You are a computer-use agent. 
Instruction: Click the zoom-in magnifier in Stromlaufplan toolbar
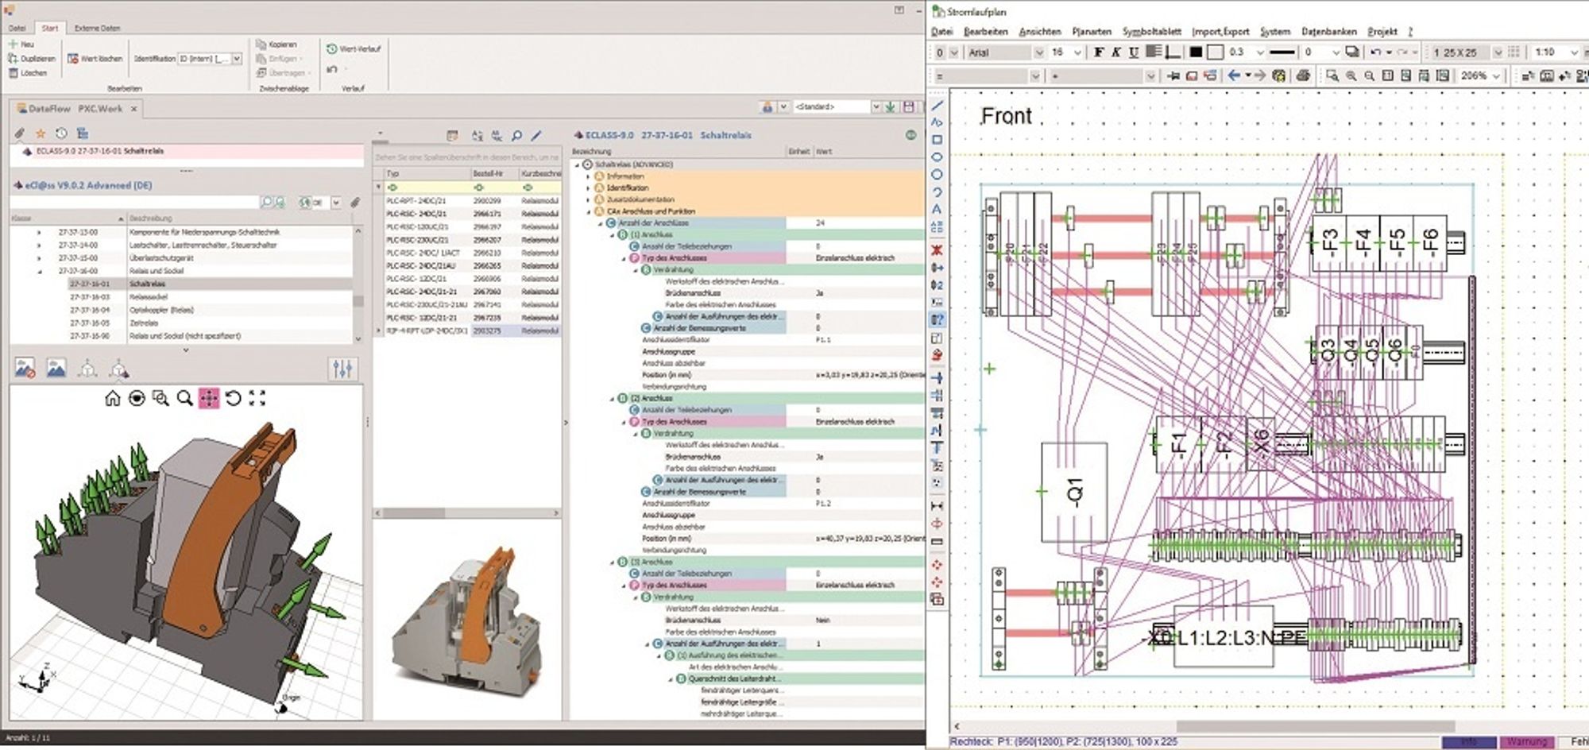click(1351, 75)
